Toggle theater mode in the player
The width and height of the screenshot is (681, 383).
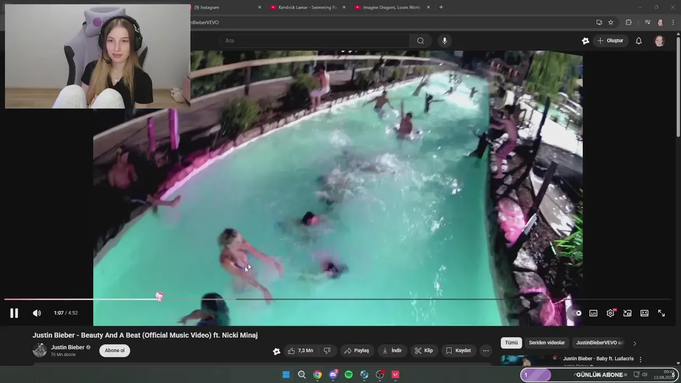[644, 313]
